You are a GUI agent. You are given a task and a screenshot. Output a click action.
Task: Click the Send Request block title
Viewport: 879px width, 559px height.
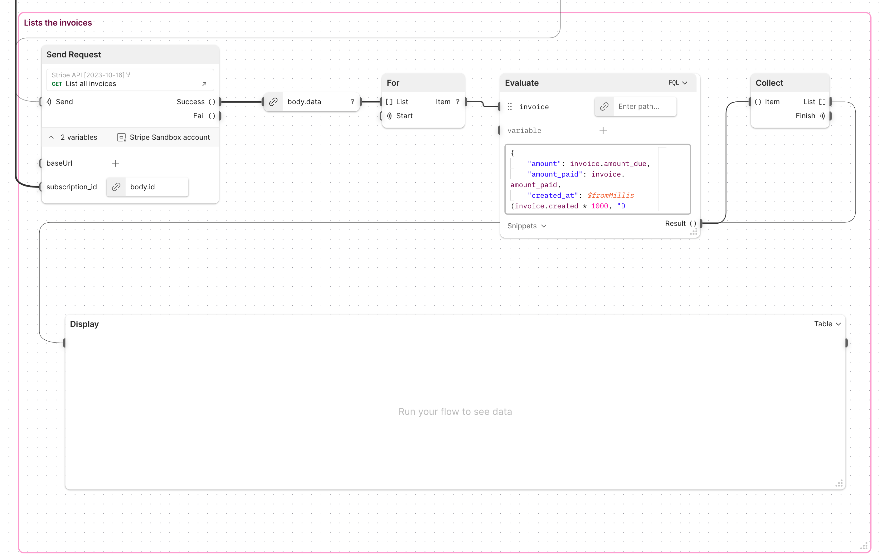pos(74,55)
